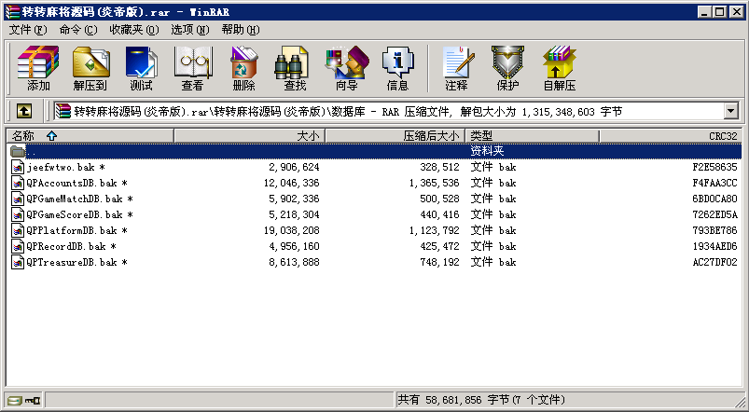This screenshot has height=412, width=749.
Task: Open the 查看 (View) tool
Action: 192,69
